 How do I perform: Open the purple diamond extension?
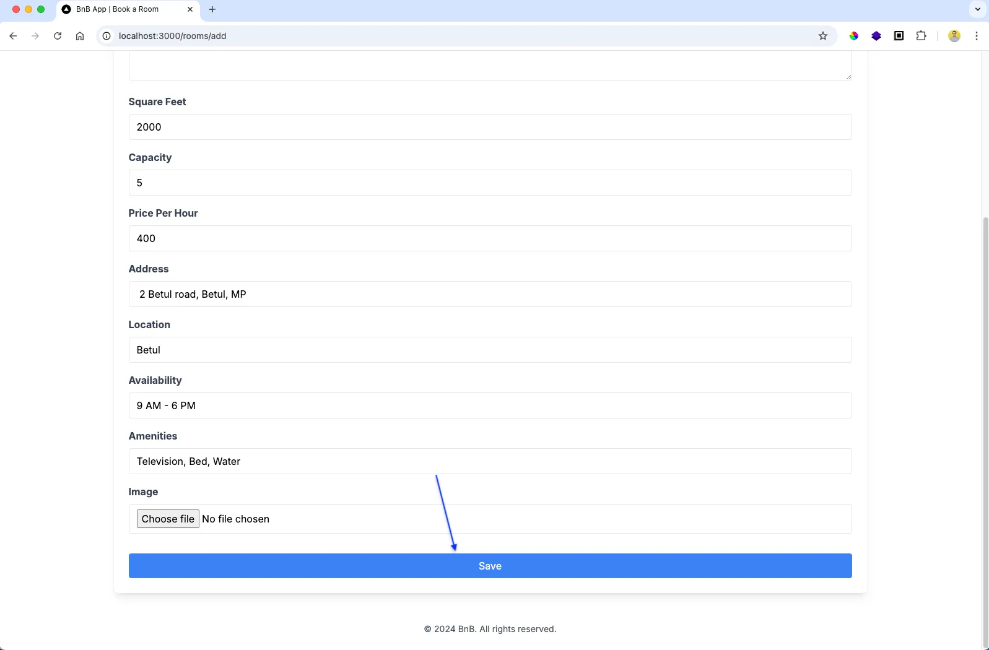[876, 36]
